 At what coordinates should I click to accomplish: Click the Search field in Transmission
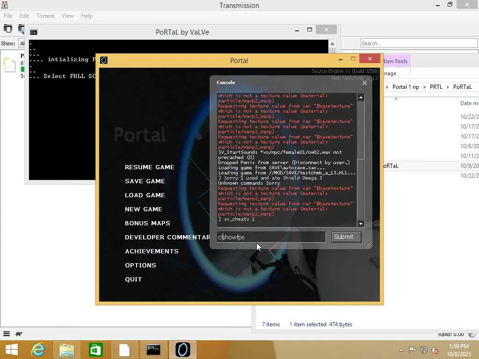click(419, 43)
